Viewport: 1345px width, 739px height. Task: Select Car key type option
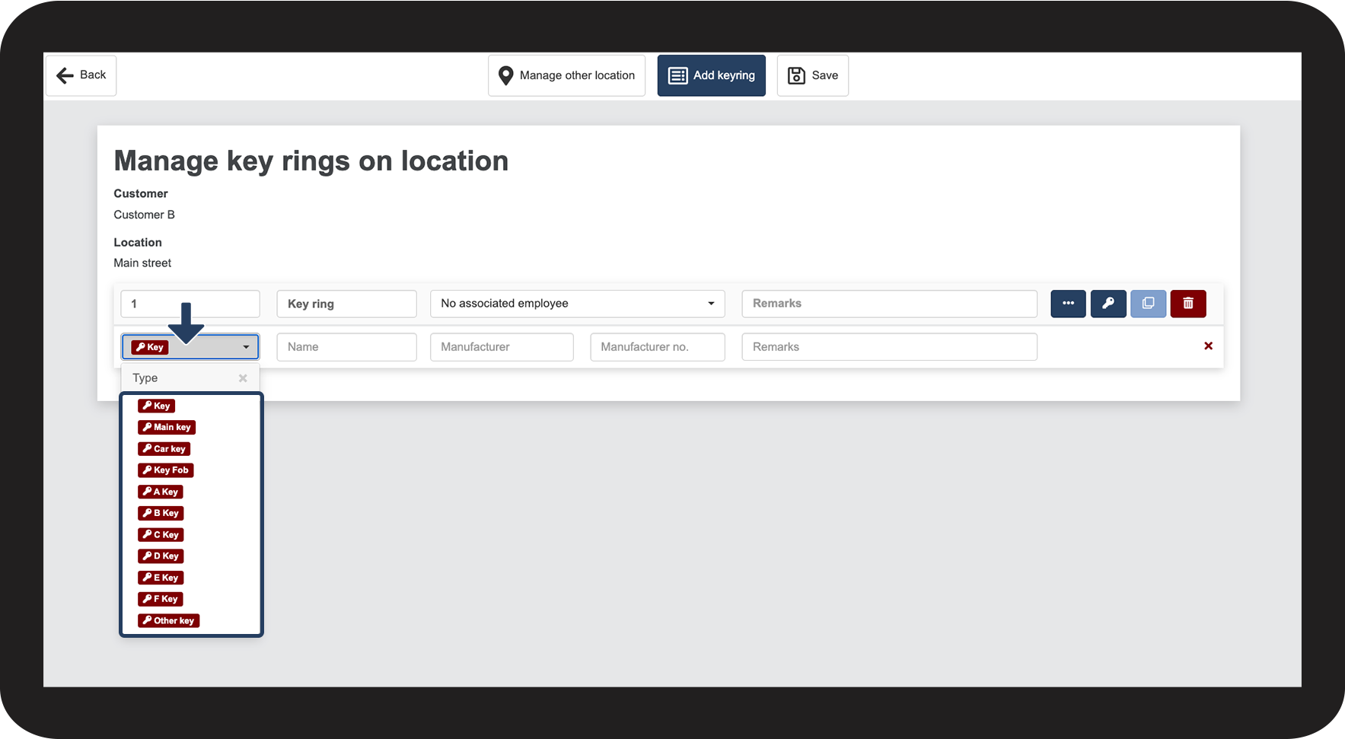pos(164,449)
